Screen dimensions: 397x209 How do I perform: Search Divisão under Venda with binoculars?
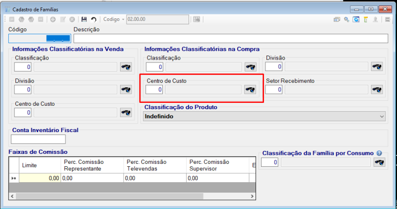[x=126, y=89]
